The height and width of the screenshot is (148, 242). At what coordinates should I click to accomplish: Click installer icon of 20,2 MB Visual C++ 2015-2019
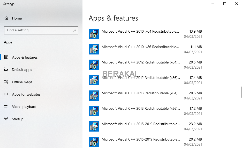point(94,142)
